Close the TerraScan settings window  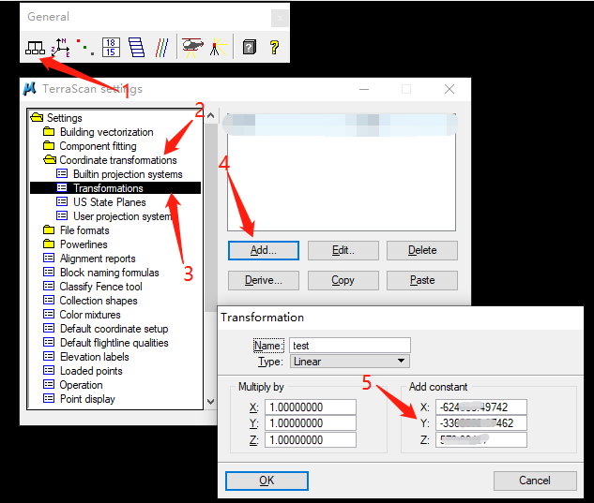[449, 89]
